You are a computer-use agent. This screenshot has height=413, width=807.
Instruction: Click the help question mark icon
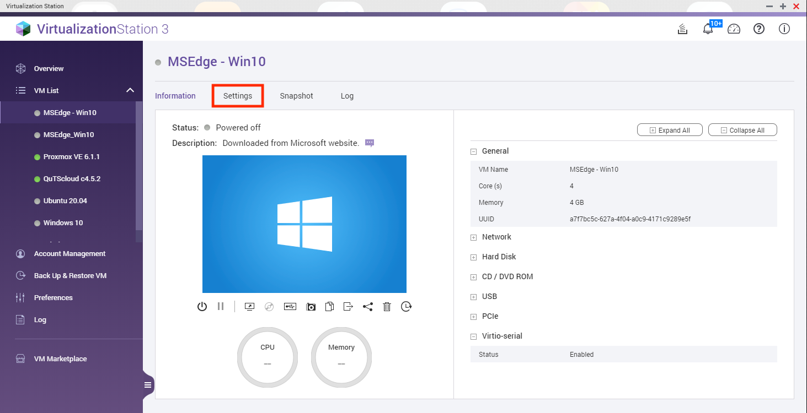tap(759, 29)
